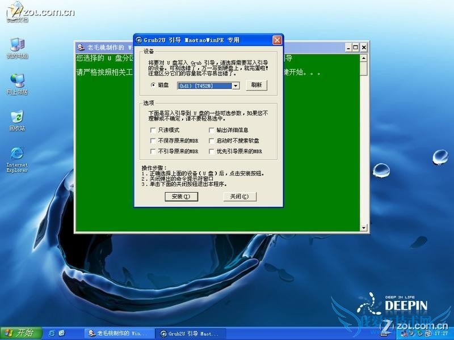Image resolution: width=454 pixels, height=340 pixels.
Task: Expand the disk selection dropdown arrow
Action: tap(236, 86)
